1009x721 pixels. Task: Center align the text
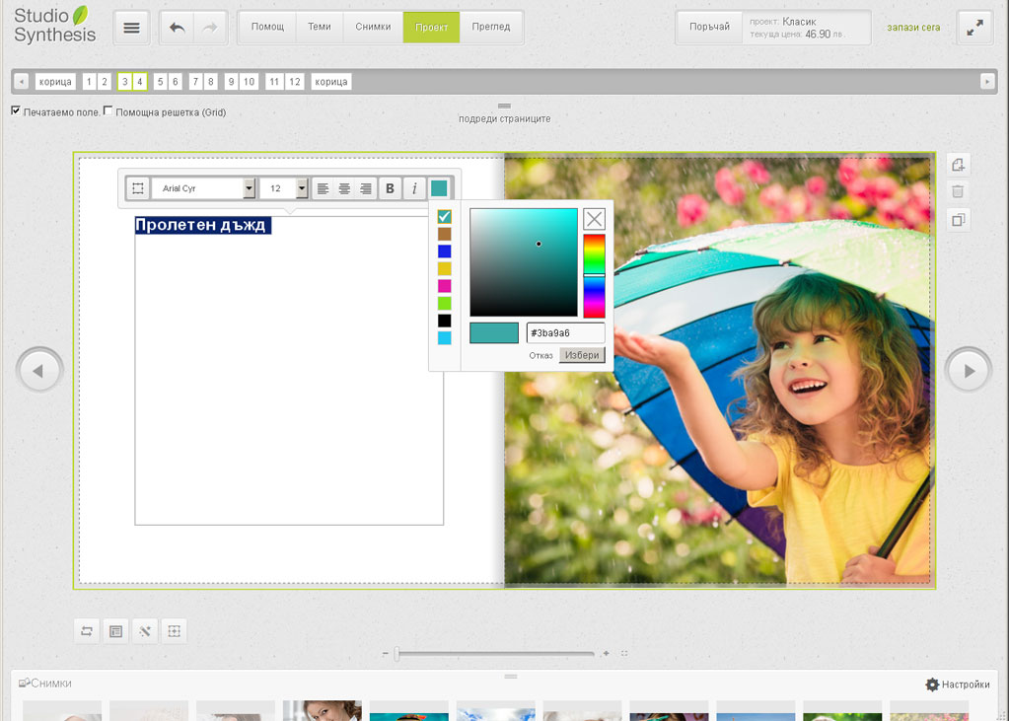(344, 188)
